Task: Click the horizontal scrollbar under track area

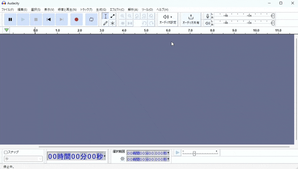Action: pos(164,147)
